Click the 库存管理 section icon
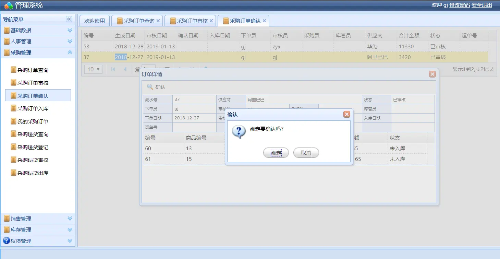Viewport: 500px width, 259px height. [7, 229]
